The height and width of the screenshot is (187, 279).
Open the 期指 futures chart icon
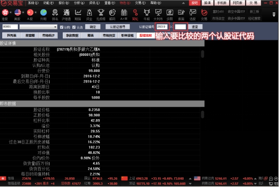click(78, 14)
